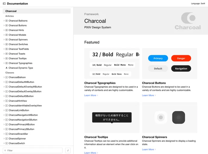Expand the CharcoalLinkButton class row
The image size is (208, 154).
point(4,110)
